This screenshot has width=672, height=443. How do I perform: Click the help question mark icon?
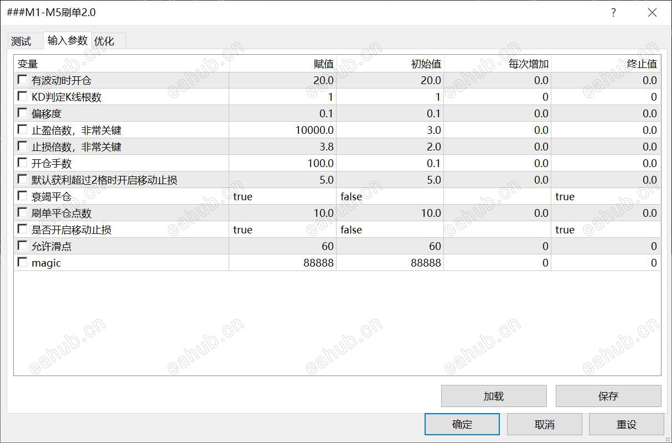tap(613, 12)
